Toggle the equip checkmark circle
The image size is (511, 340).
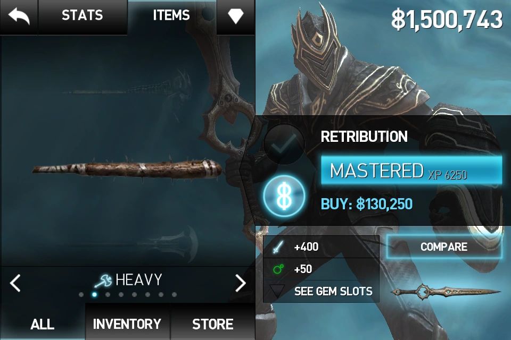[x=284, y=144]
